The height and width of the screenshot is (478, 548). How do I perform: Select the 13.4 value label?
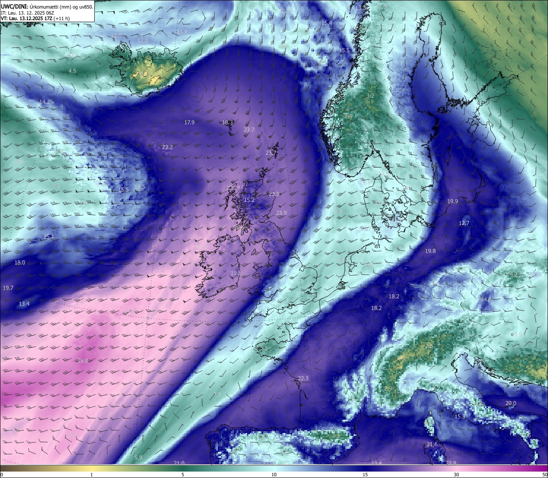(24, 304)
